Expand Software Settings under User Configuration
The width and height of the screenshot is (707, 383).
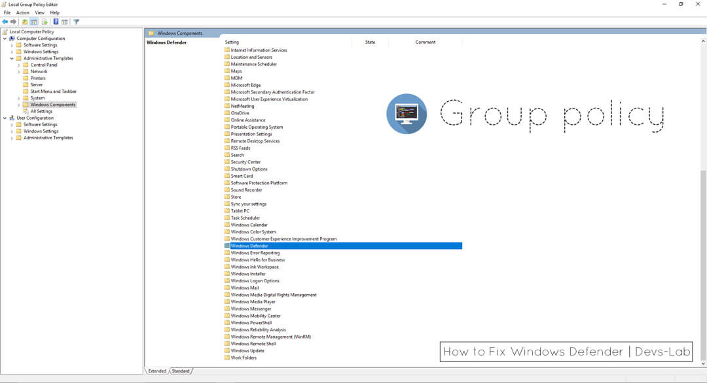[12, 125]
